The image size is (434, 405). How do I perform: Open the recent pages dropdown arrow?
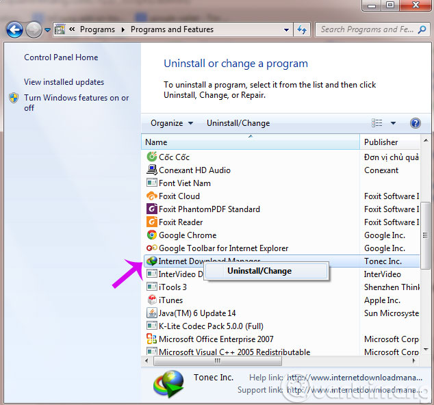pos(48,30)
